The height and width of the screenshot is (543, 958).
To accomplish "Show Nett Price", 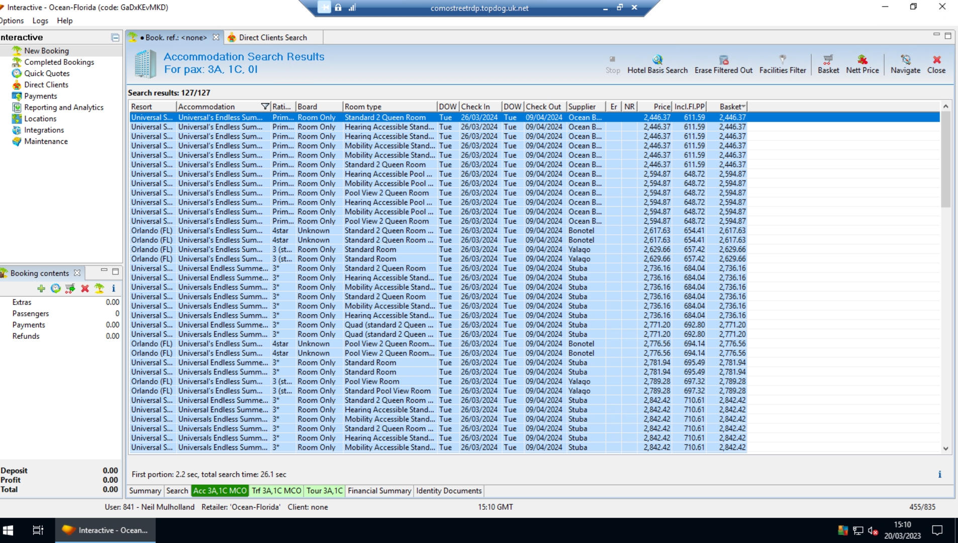I will (862, 64).
